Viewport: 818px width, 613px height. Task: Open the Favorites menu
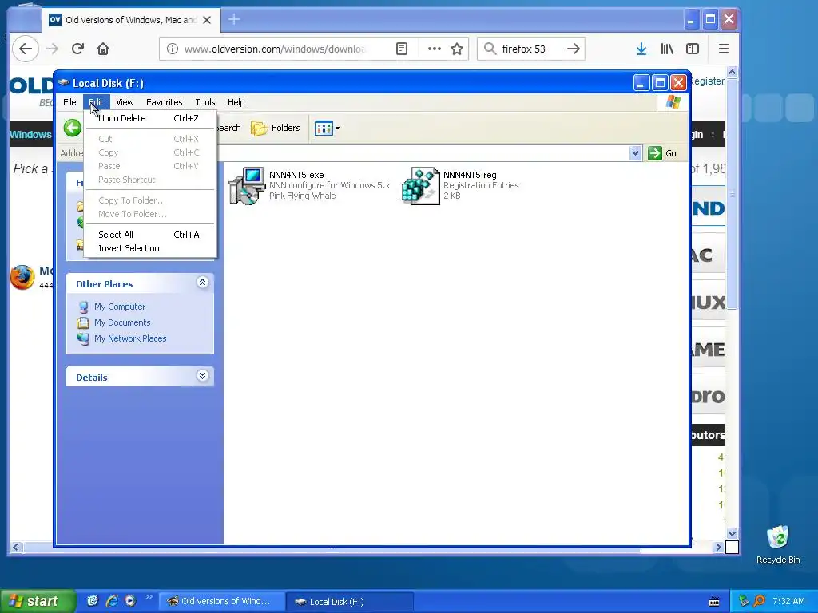[165, 102]
